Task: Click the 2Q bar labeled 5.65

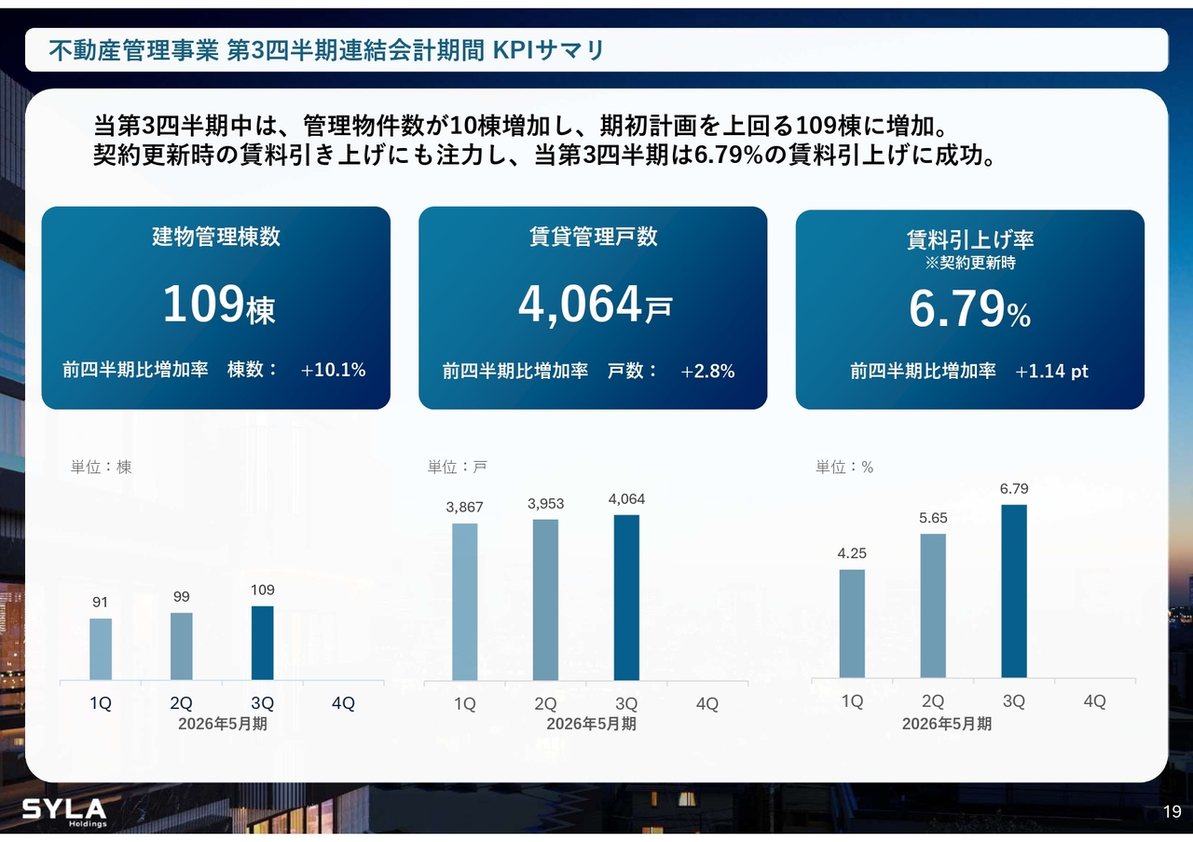Action: pyautogui.click(x=933, y=605)
